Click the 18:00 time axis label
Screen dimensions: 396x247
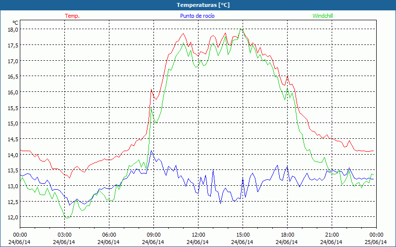pyautogui.click(x=287, y=235)
